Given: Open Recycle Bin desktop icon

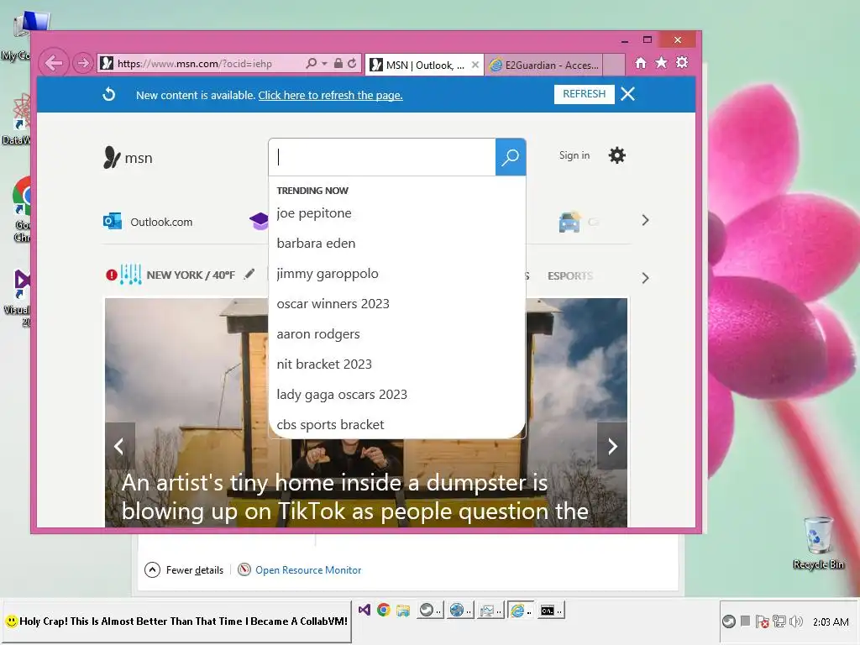Looking at the screenshot, I should click(x=818, y=543).
